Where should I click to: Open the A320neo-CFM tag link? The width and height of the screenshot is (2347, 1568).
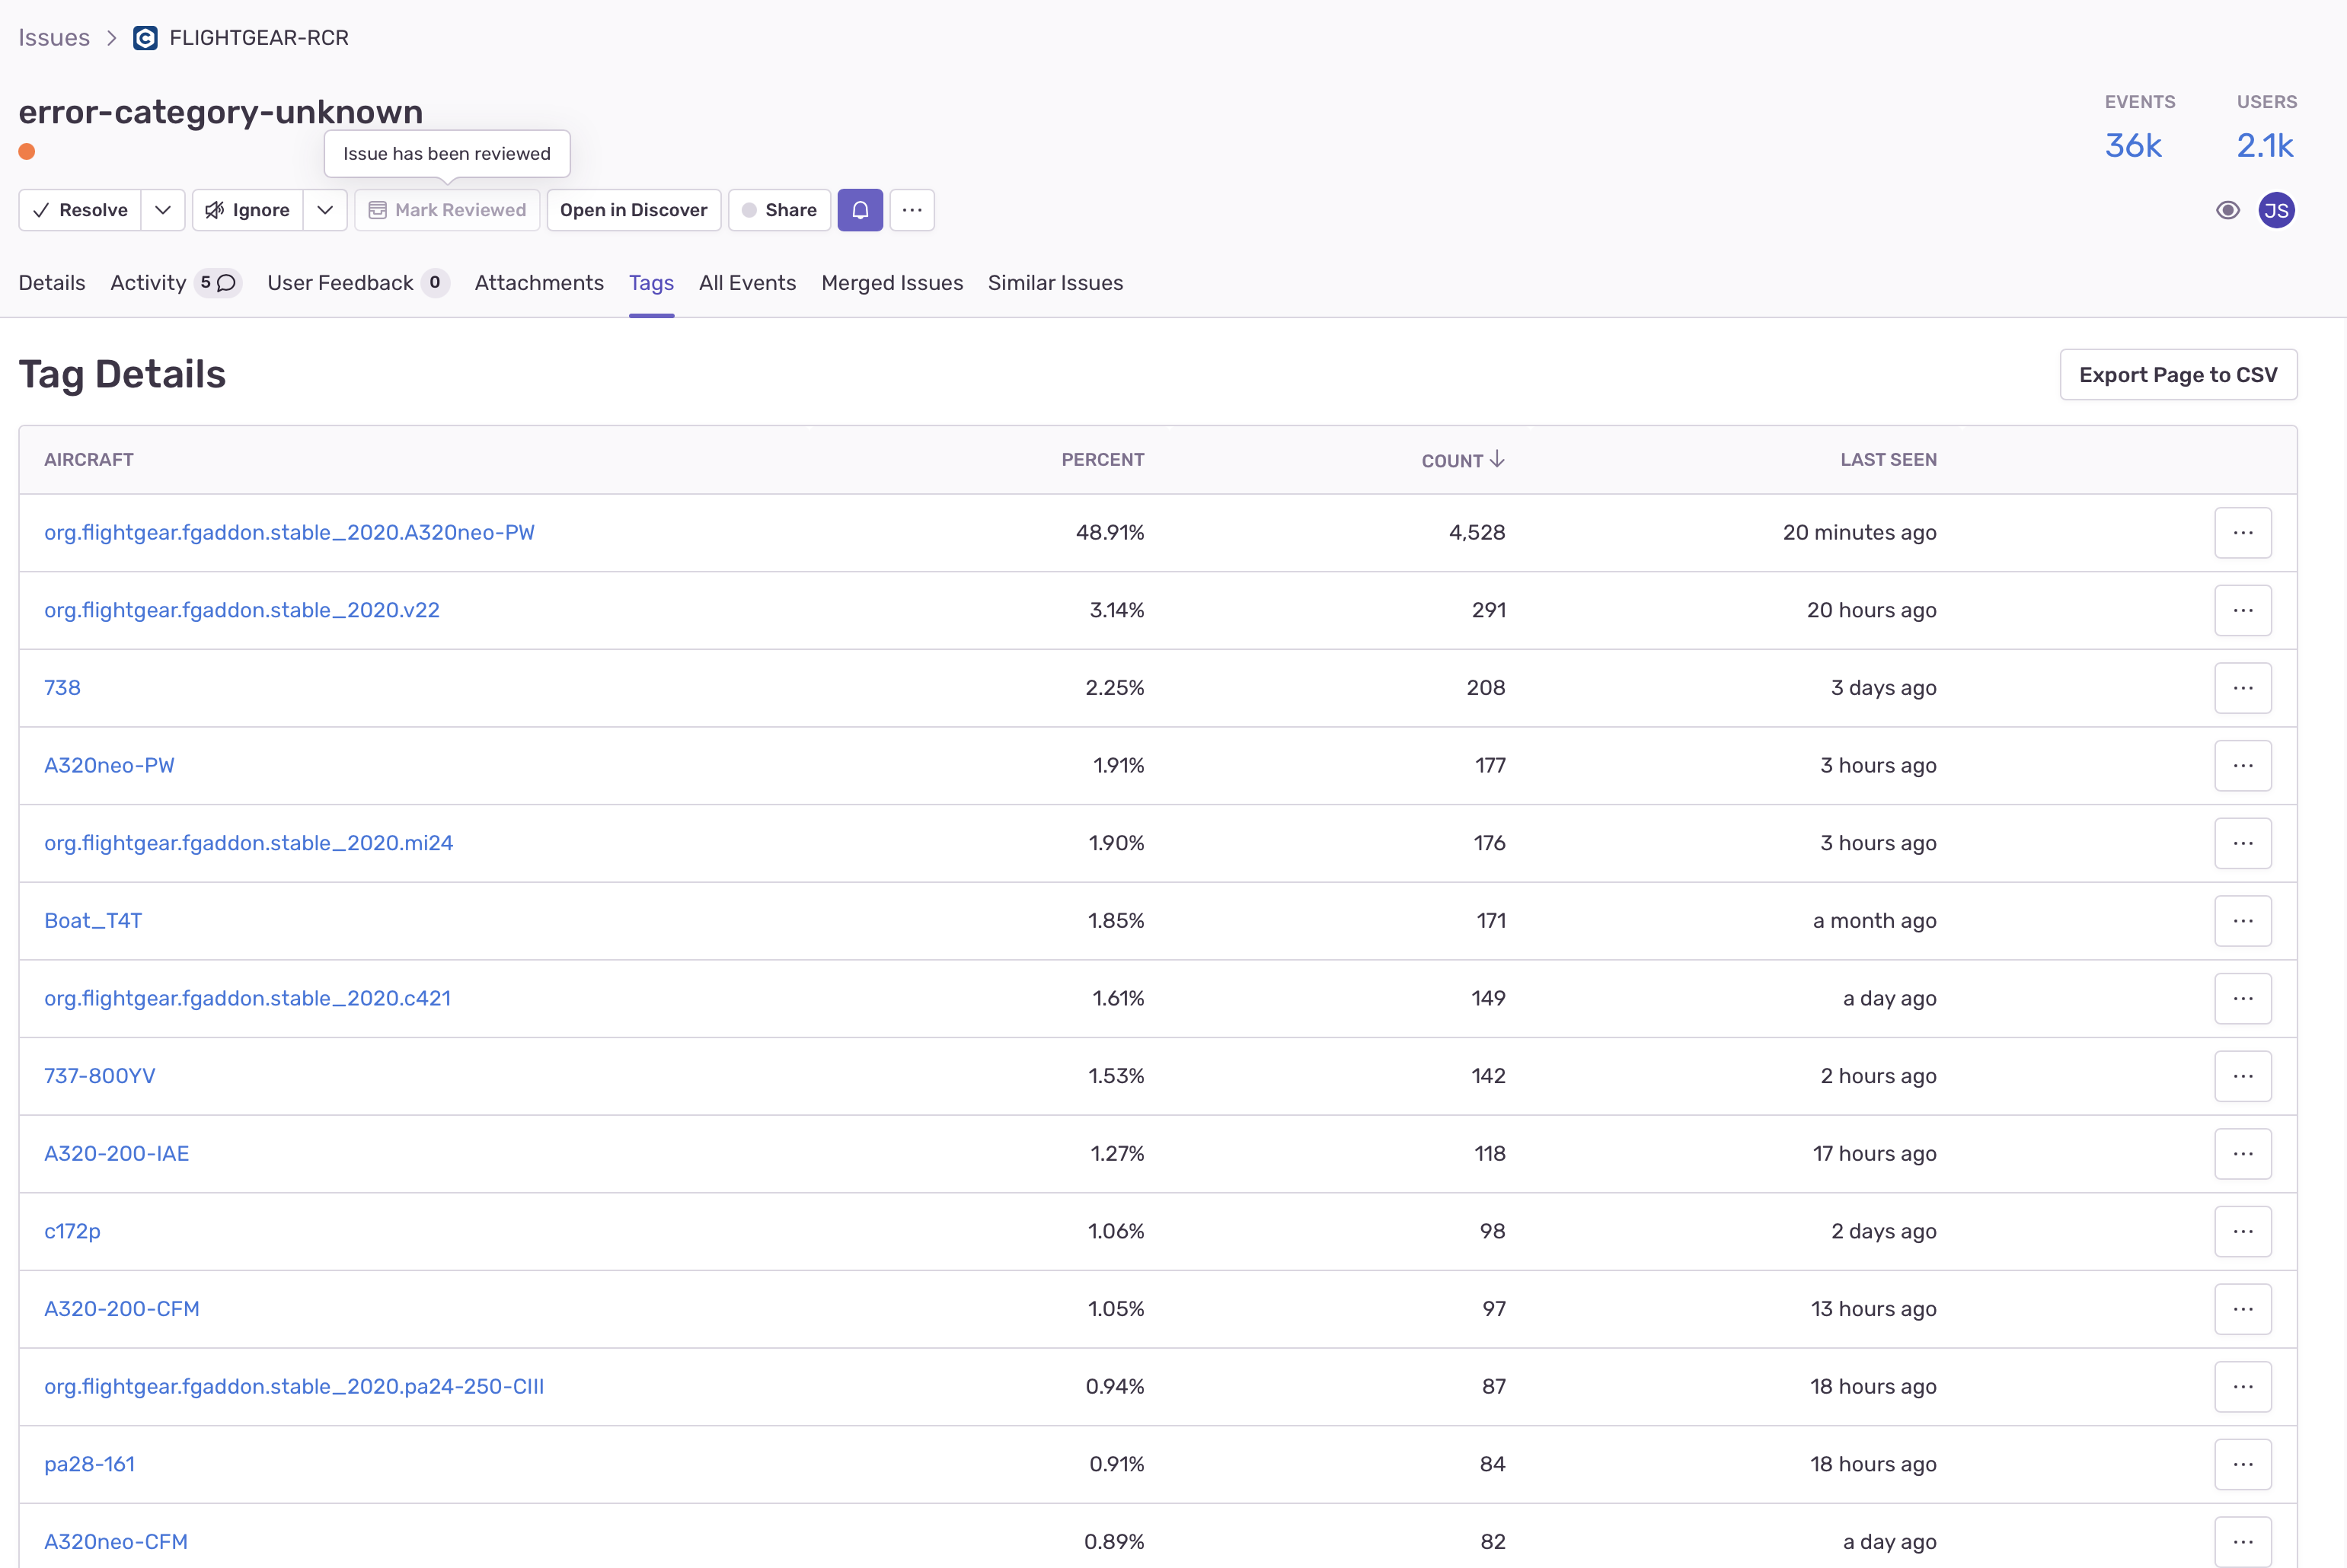coord(116,1542)
